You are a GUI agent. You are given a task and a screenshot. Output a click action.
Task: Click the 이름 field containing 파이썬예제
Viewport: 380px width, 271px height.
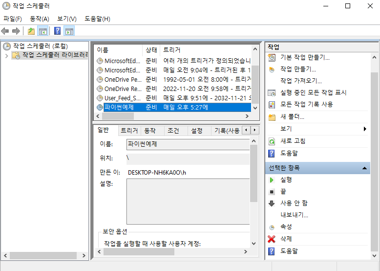pos(188,144)
